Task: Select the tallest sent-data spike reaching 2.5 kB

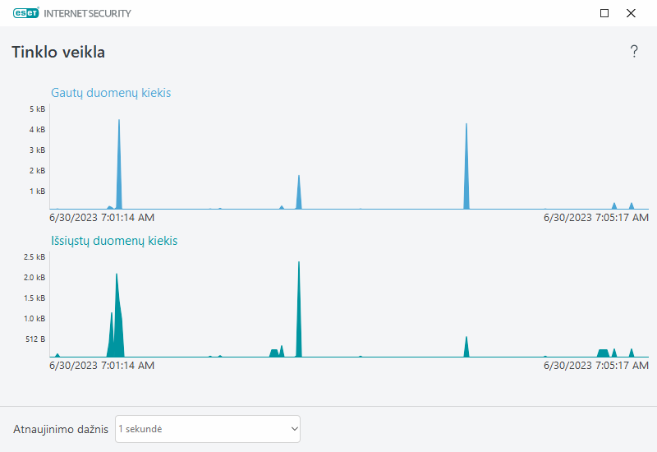Action: coord(299,309)
